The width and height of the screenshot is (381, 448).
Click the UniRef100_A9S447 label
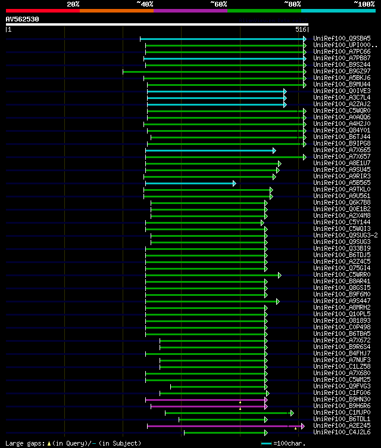point(342,301)
